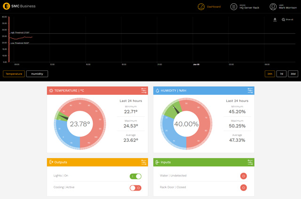Switch chart to Humidity
Screen dimensions: 301x199
pyautogui.click(x=37, y=74)
